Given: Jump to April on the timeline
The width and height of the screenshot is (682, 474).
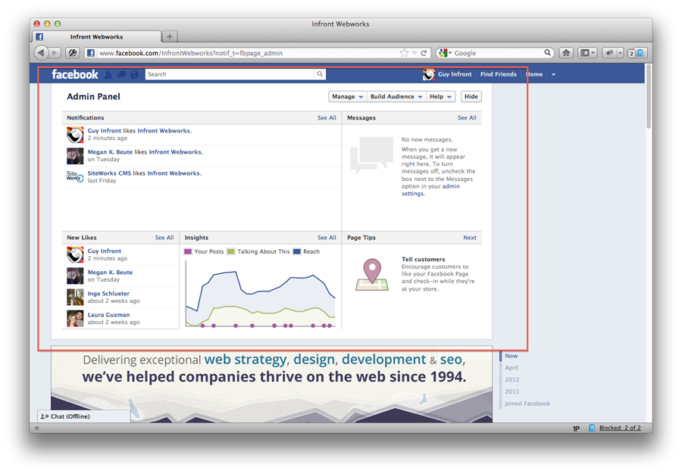Looking at the screenshot, I should click(x=511, y=367).
